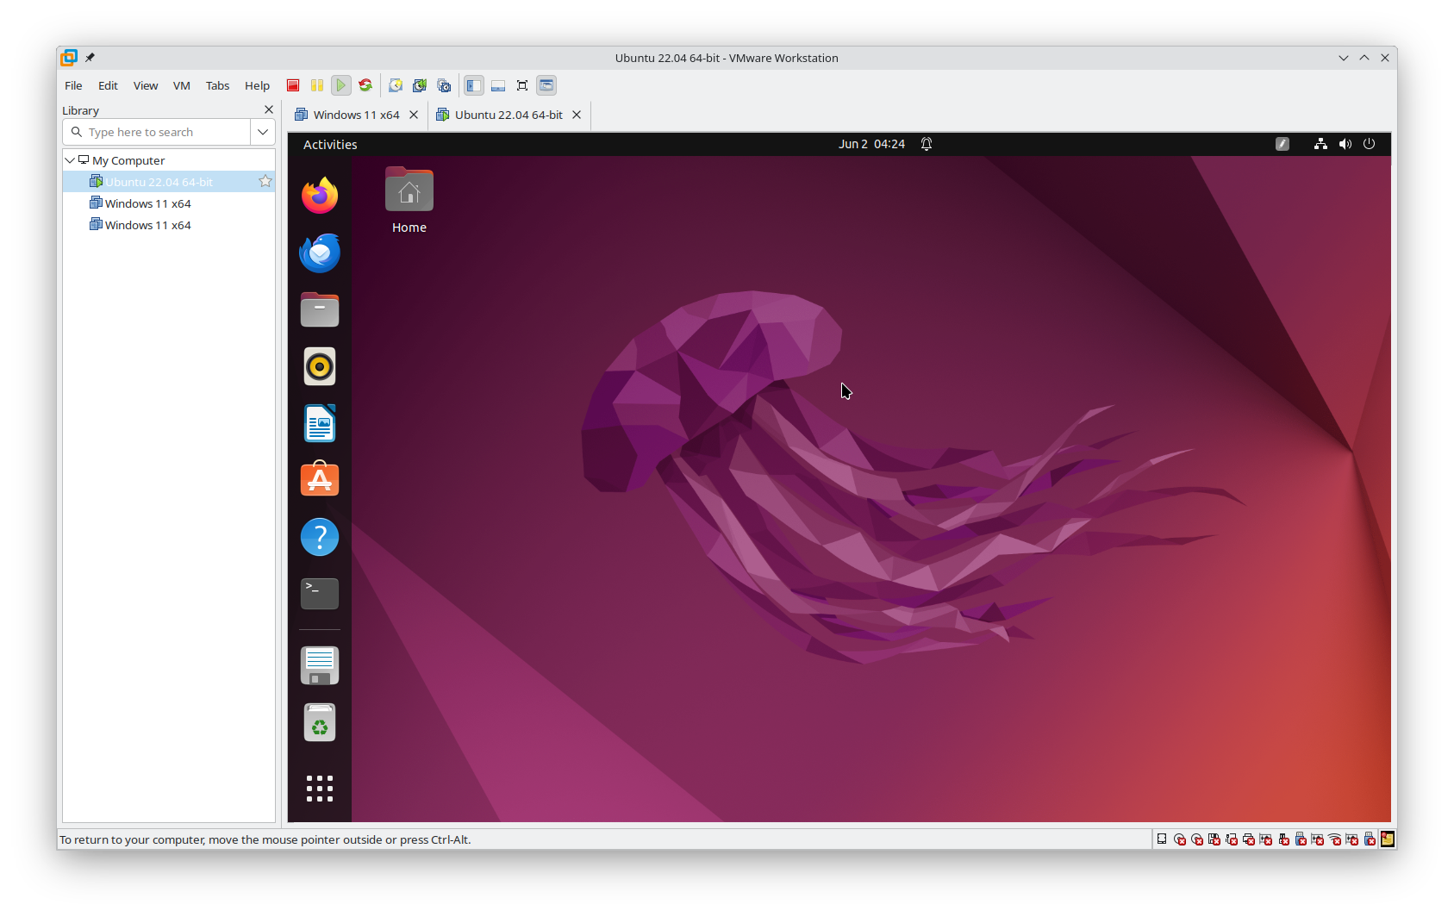Click the red Power Off toolbar icon
Viewport: 1454px width, 917px height.
293,85
